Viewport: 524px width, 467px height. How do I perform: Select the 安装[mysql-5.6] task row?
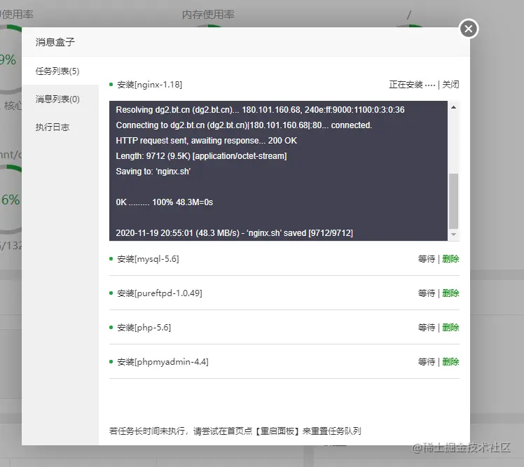pyautogui.click(x=284, y=259)
